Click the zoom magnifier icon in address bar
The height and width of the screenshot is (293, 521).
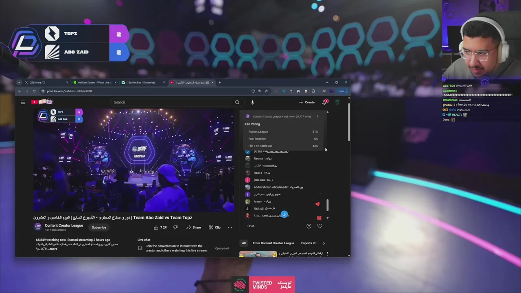(x=260, y=91)
